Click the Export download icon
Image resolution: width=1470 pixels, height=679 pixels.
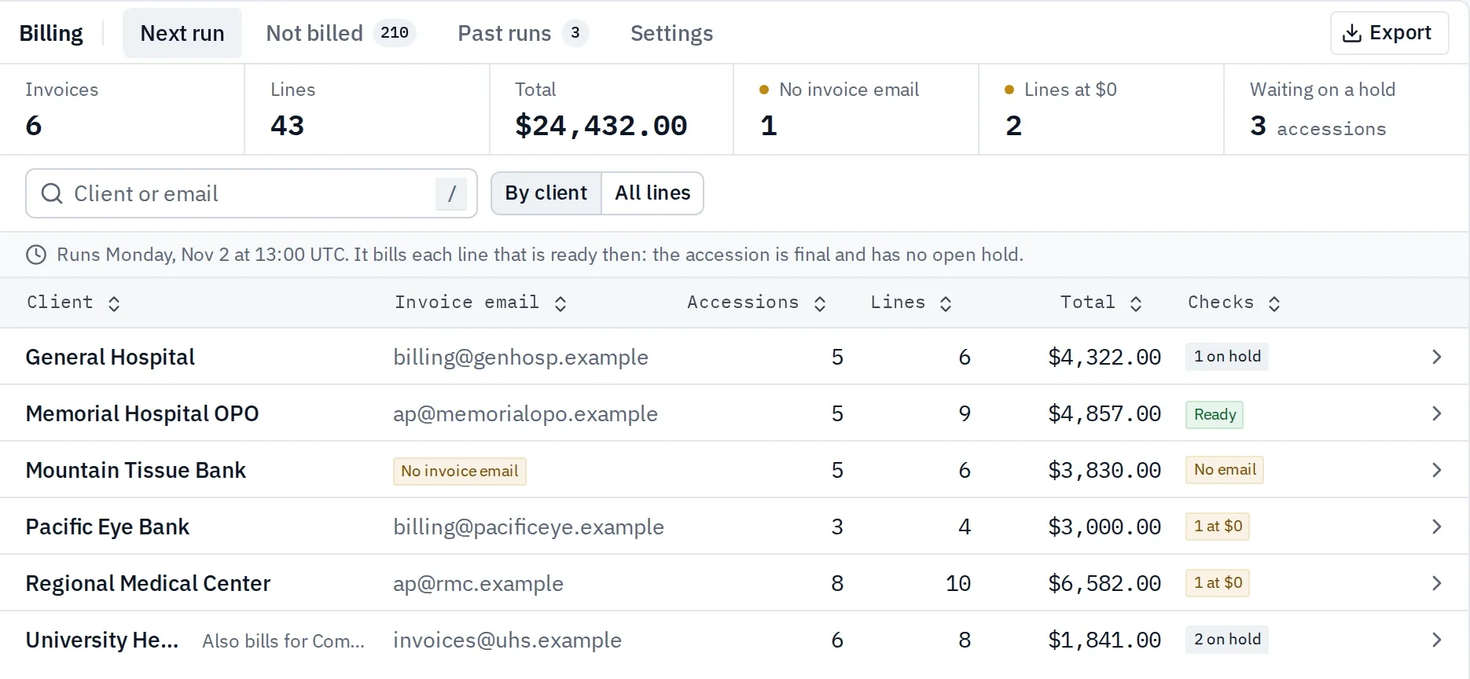tap(1351, 33)
